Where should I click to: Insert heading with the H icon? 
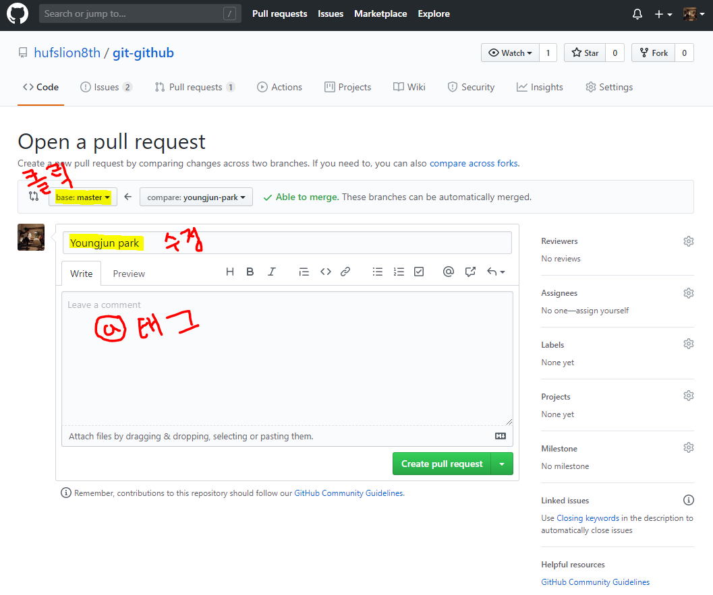pos(229,272)
